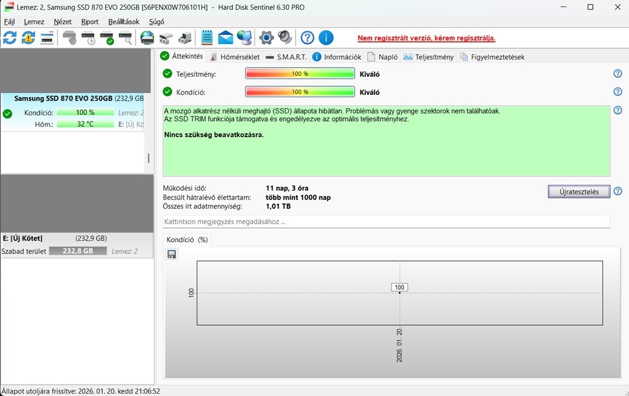Image resolution: width=629 pixels, height=396 pixels.
Task: Click help icon beside Teljesítmény bar
Action: tap(618, 73)
